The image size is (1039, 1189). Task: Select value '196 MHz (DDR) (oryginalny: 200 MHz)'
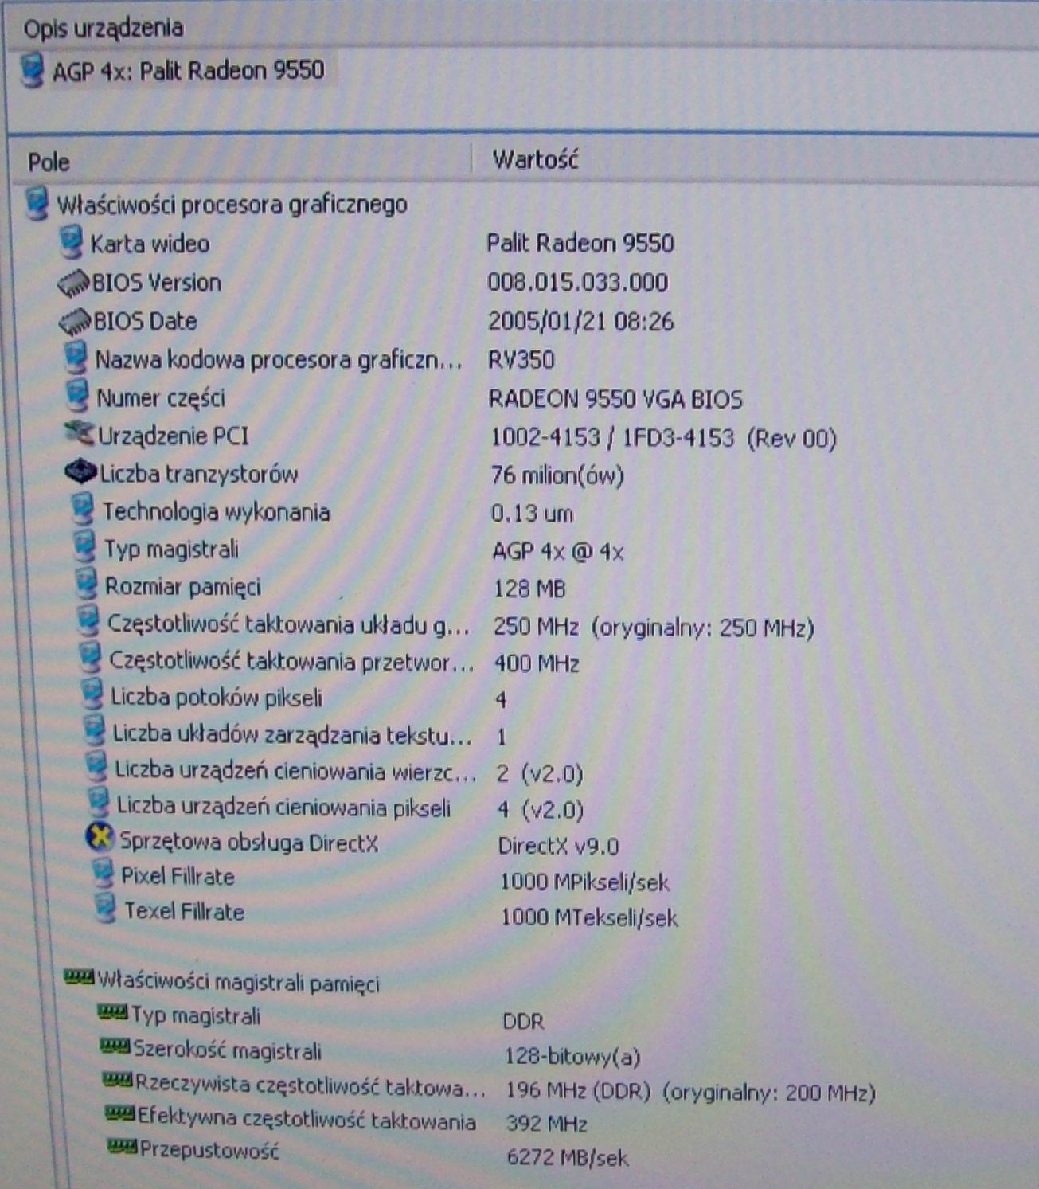click(690, 1091)
